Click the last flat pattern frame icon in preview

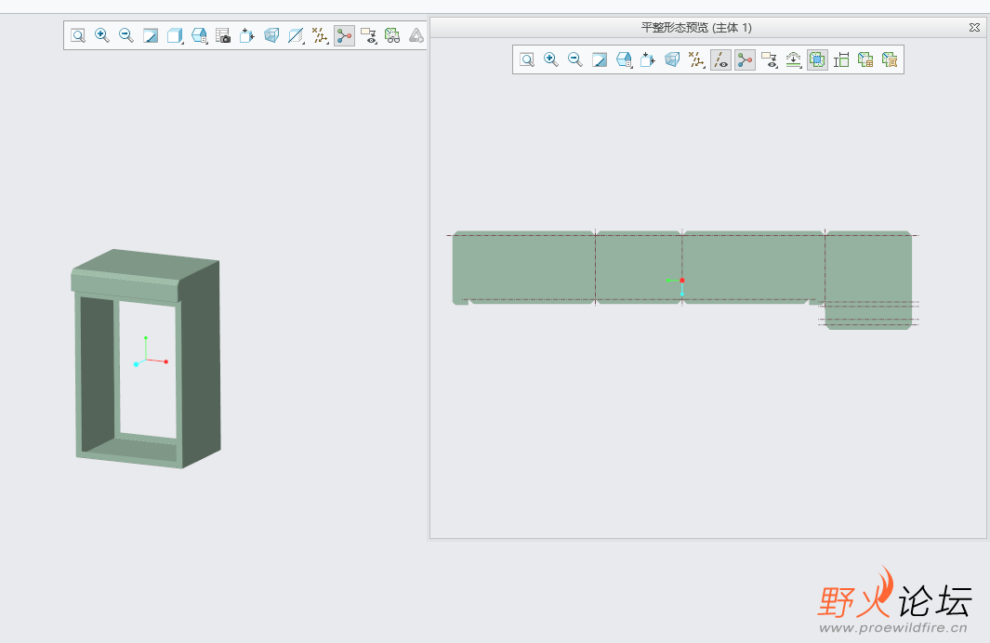click(890, 59)
